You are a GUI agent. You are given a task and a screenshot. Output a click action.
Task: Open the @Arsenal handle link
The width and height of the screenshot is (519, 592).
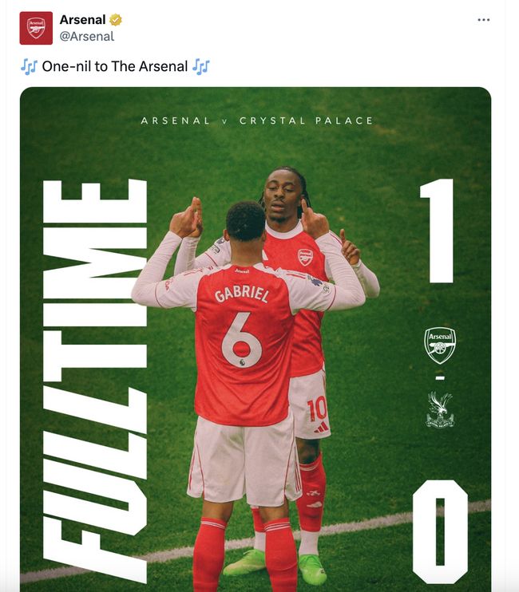coord(87,36)
